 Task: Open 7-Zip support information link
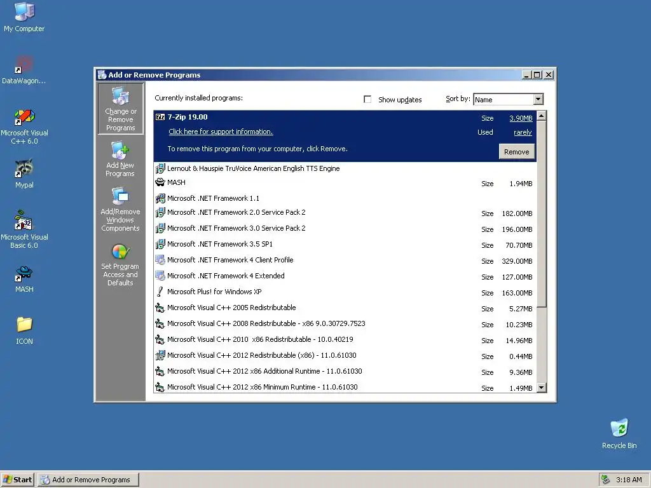click(x=221, y=132)
